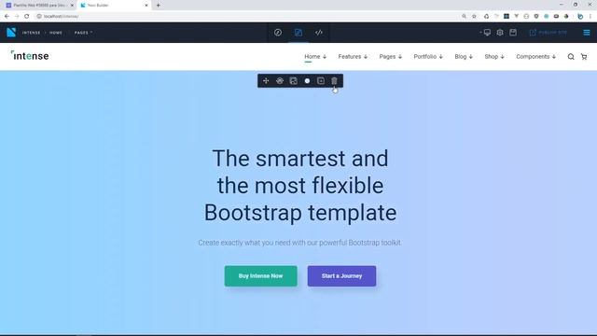Viewport: 597px width, 336px height.
Task: Expand the Portfolio nav dropdown
Action: pyautogui.click(x=428, y=56)
